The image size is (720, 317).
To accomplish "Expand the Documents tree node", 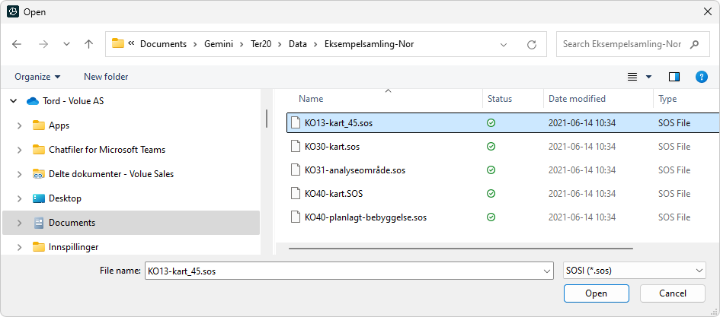I will coord(19,223).
